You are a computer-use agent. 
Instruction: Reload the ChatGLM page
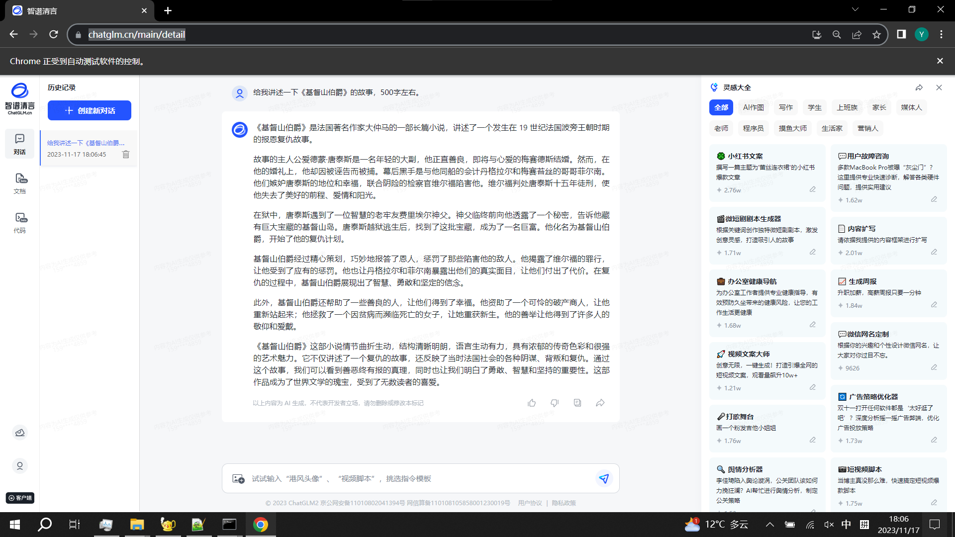coord(54,34)
